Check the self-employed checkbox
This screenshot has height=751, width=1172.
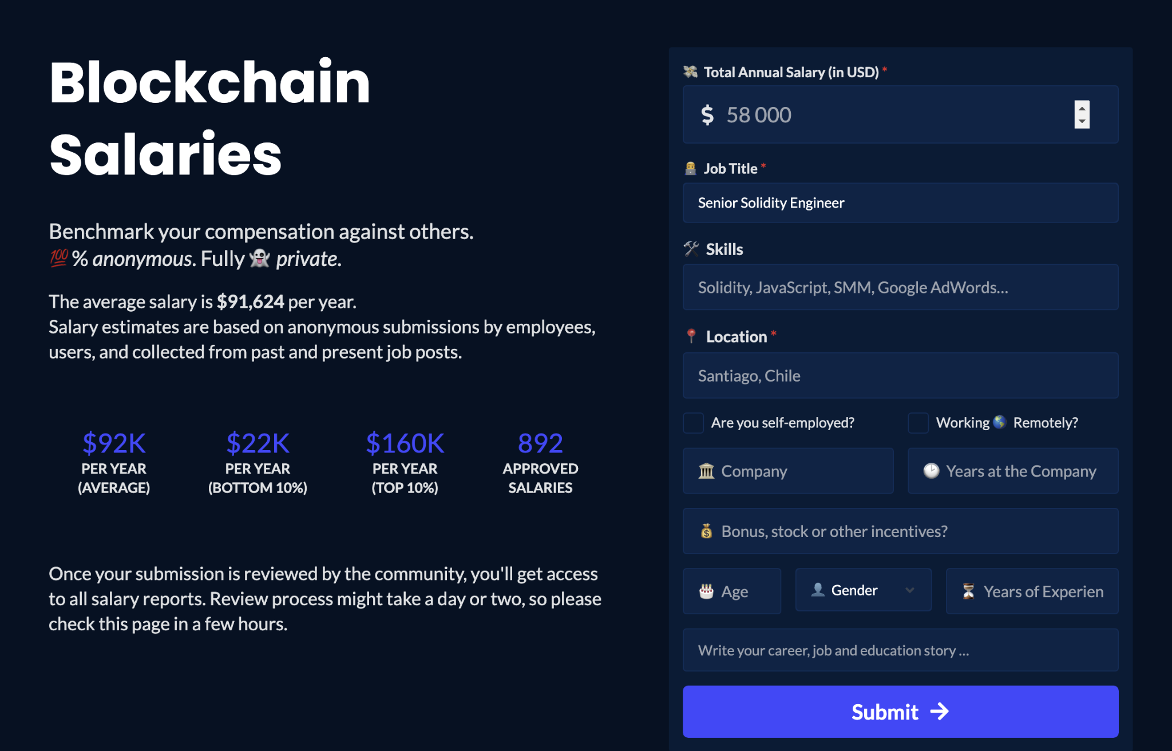(x=693, y=423)
